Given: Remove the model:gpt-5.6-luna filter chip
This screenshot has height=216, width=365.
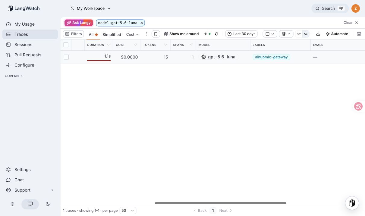Looking at the screenshot, I should [142, 23].
